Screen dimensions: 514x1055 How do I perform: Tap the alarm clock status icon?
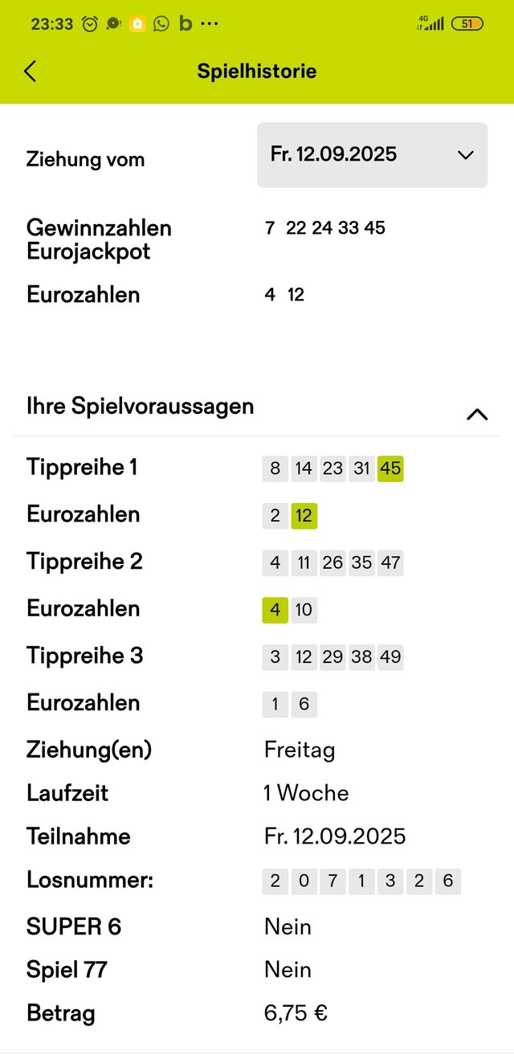pyautogui.click(x=90, y=23)
